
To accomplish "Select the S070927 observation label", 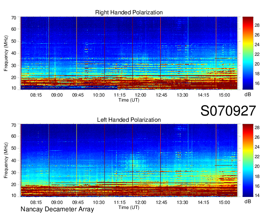I will 228,110.
